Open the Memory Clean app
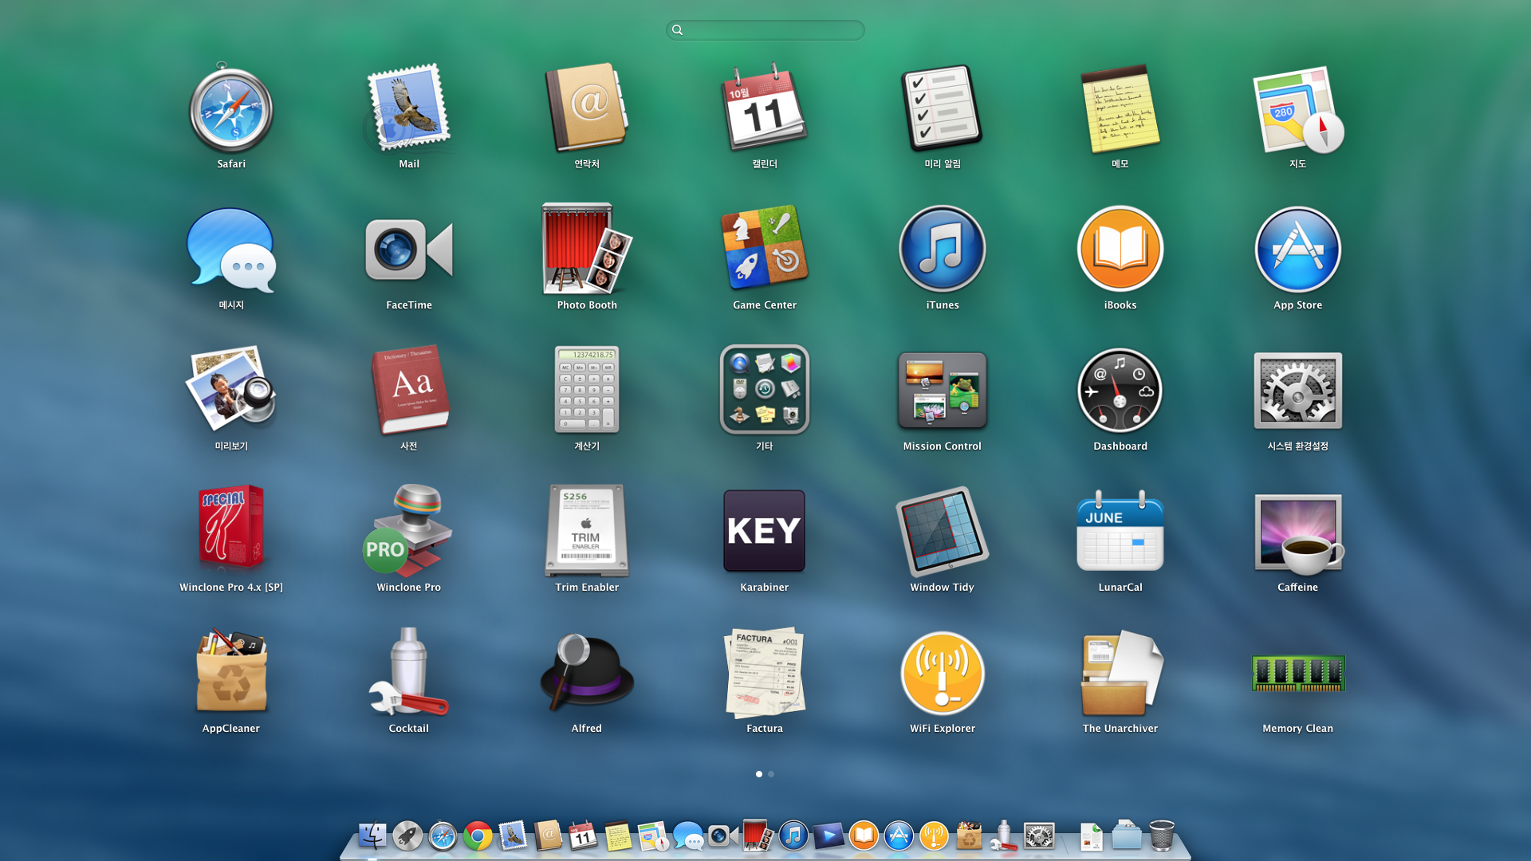Screen dimensions: 1531x861 (x=1297, y=673)
